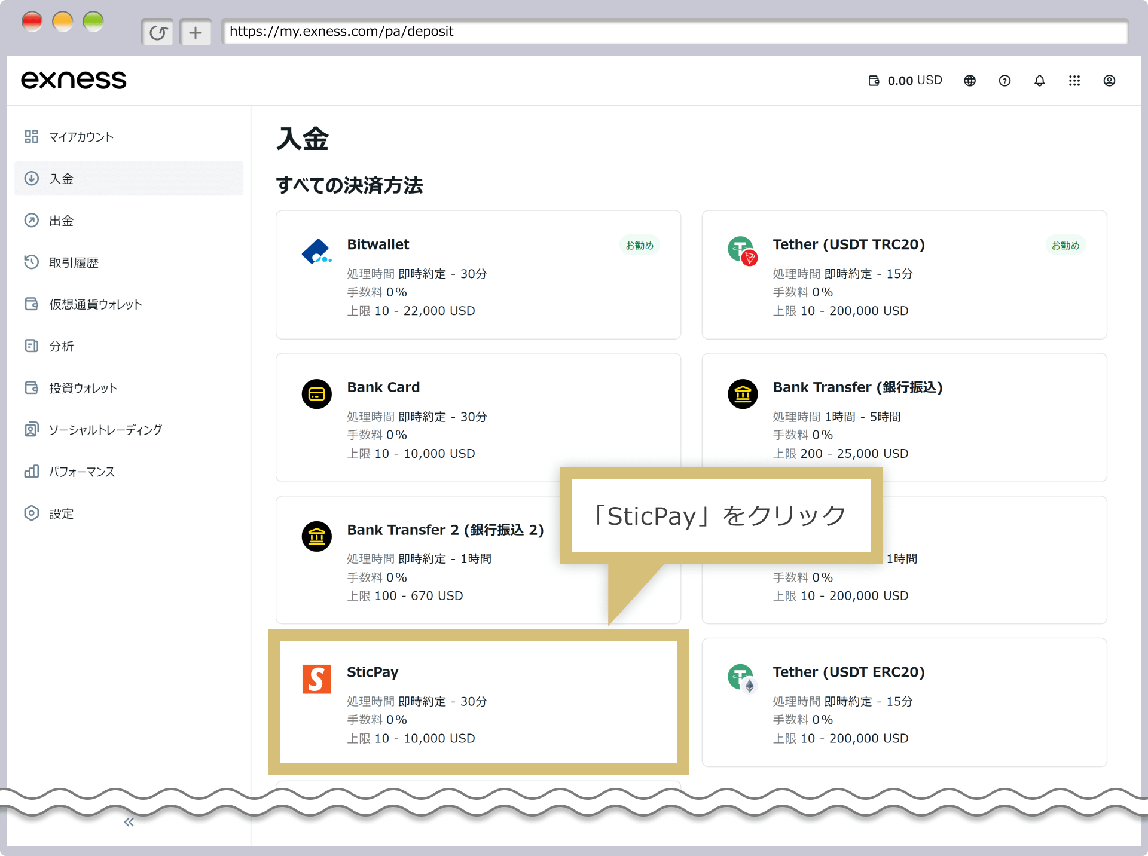
Task: Open the user profile icon
Action: [x=1109, y=81]
